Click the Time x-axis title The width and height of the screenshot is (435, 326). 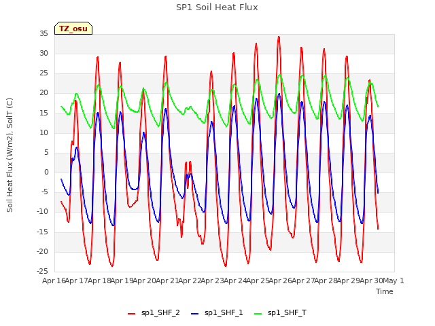pyautogui.click(x=385, y=291)
